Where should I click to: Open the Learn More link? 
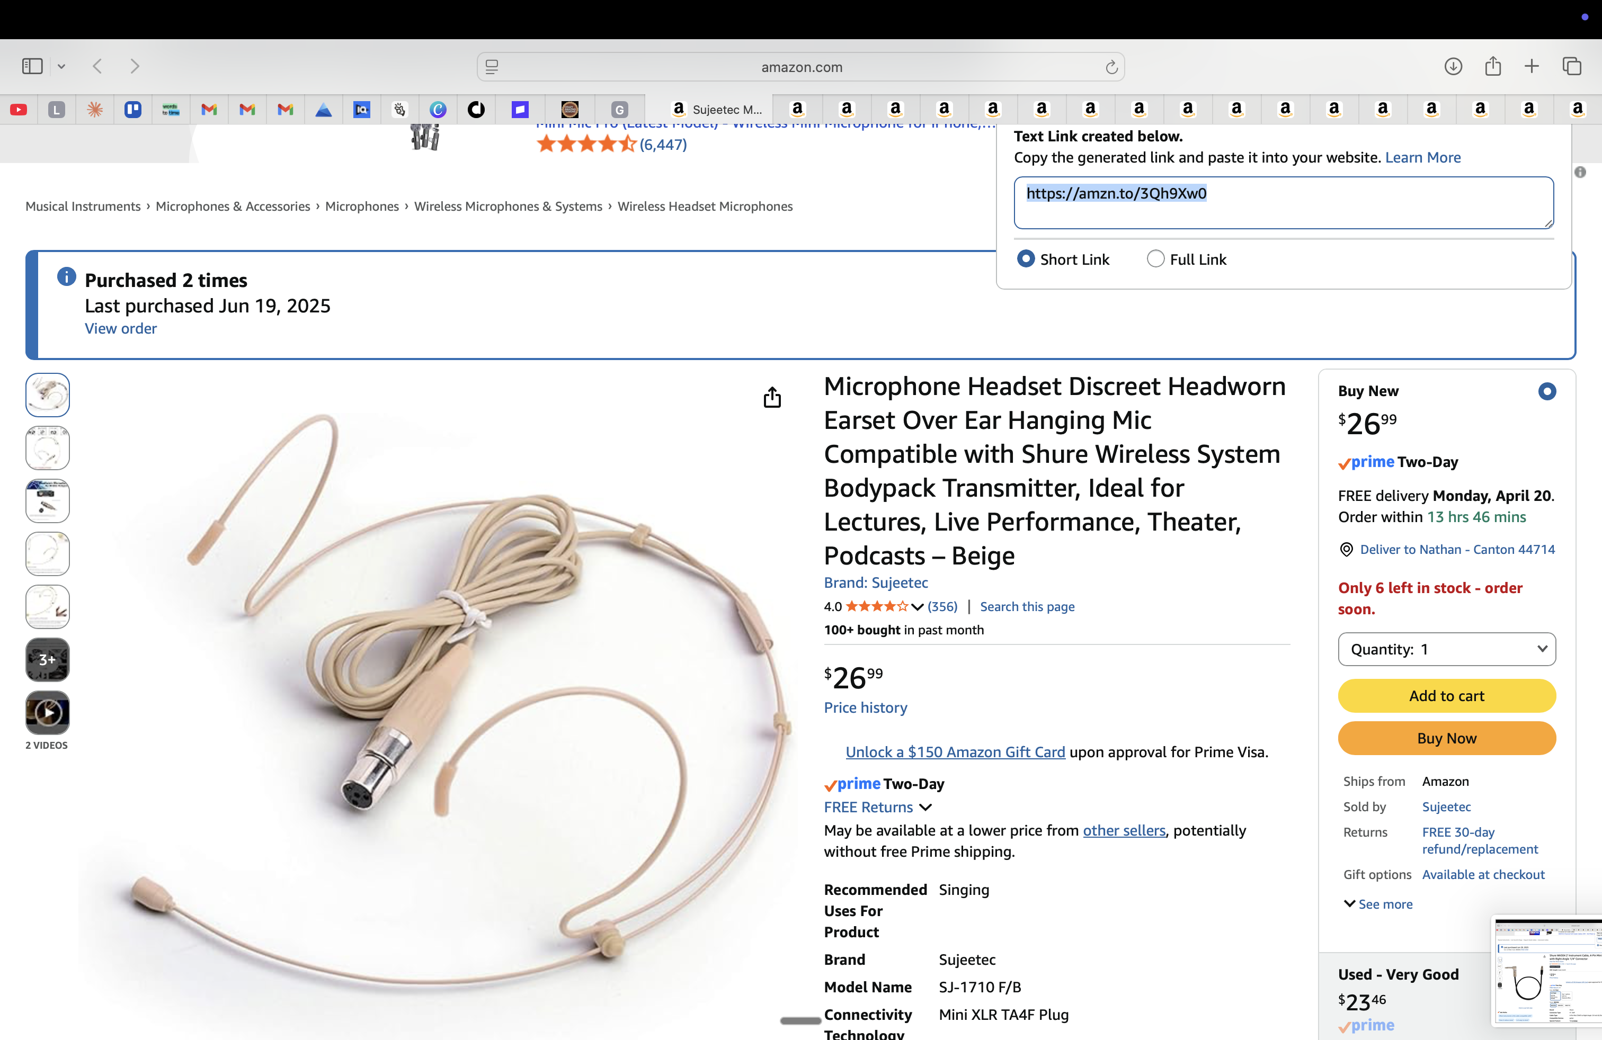coord(1422,157)
